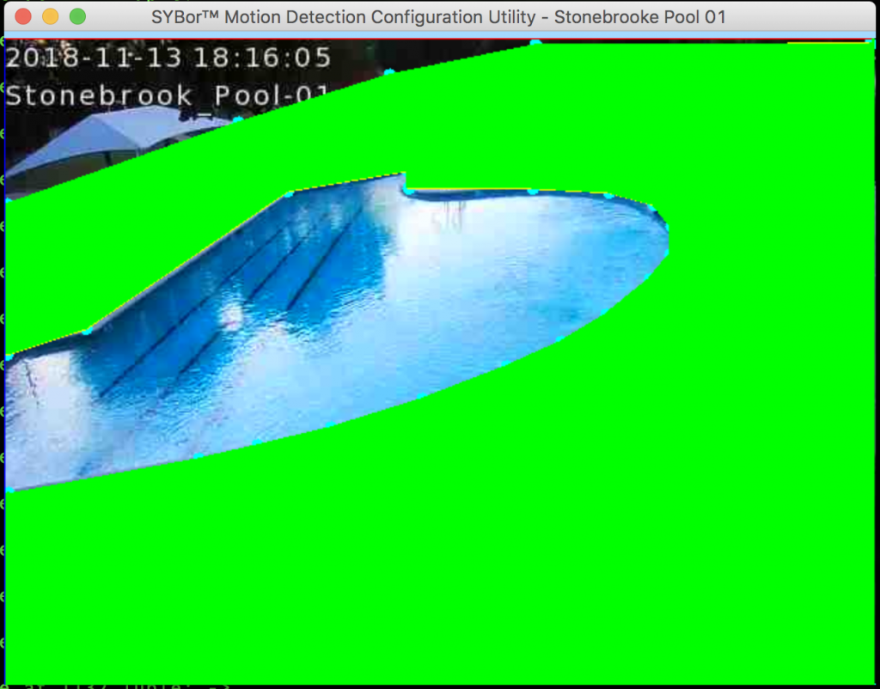This screenshot has height=689, width=880.
Task: Click the cyan vertex at the pool's notch corner
Action: 407,190
